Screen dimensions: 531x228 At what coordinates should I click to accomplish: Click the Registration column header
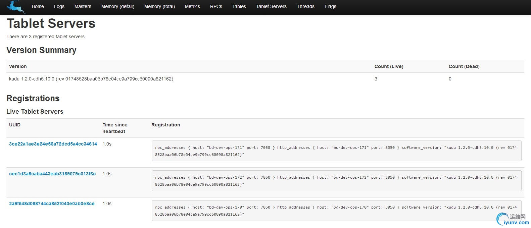(166, 125)
